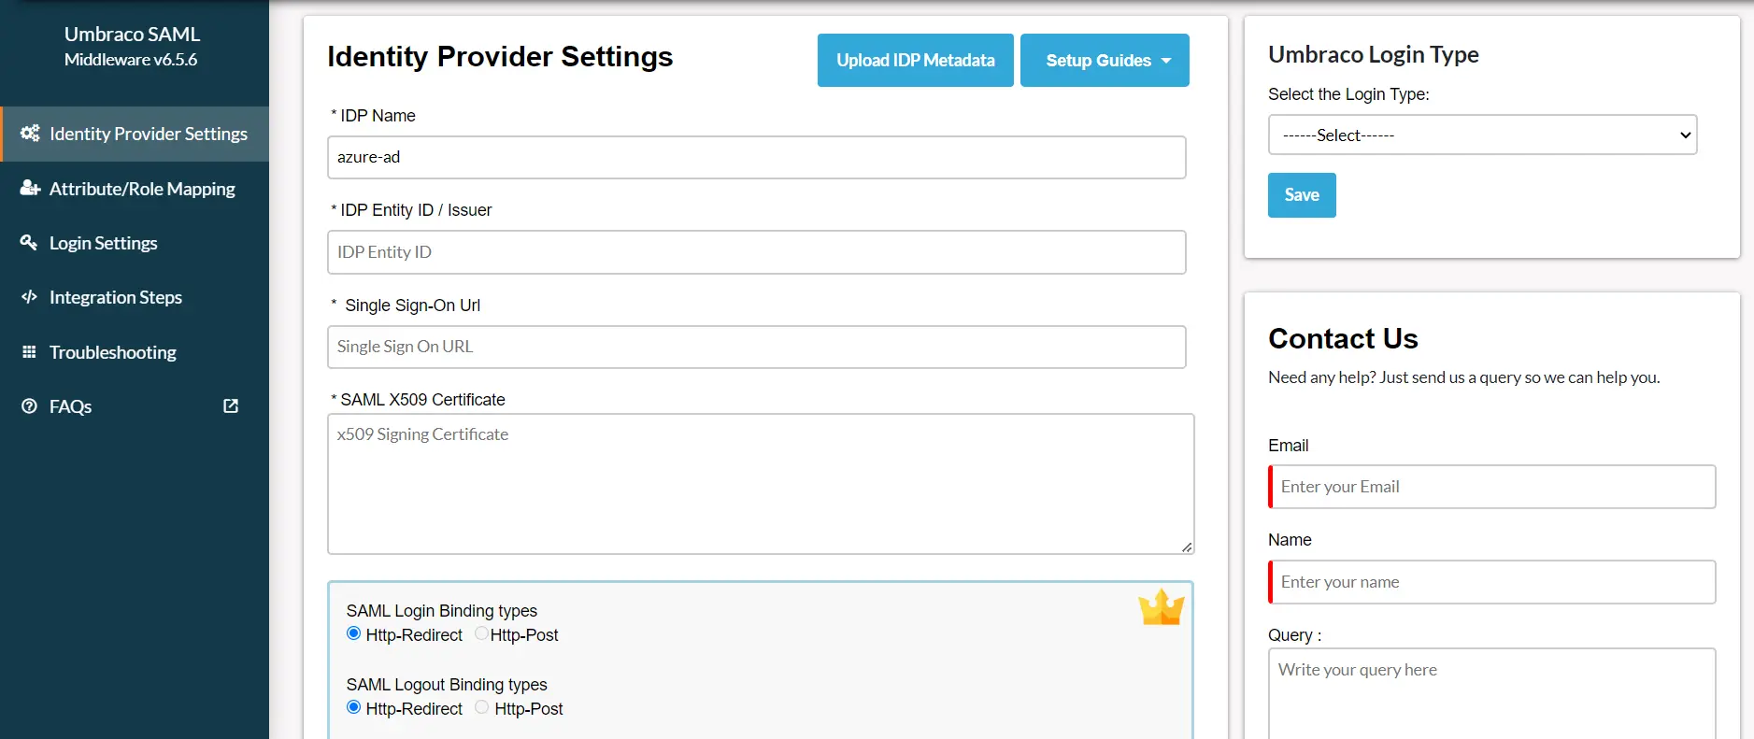Click the Contact Us heading
Viewport: 1754px width, 739px height.
coord(1343,338)
